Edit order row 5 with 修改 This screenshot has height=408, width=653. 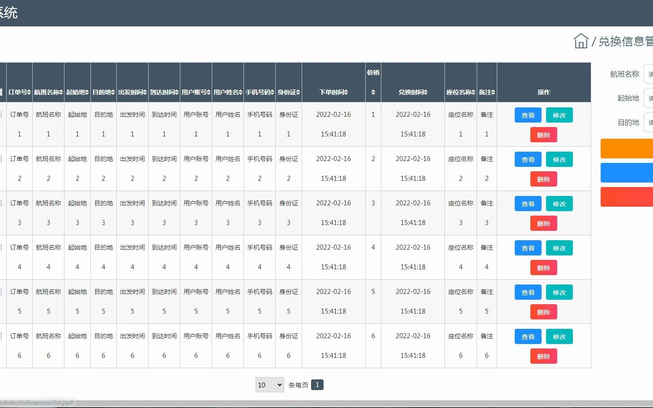(559, 292)
